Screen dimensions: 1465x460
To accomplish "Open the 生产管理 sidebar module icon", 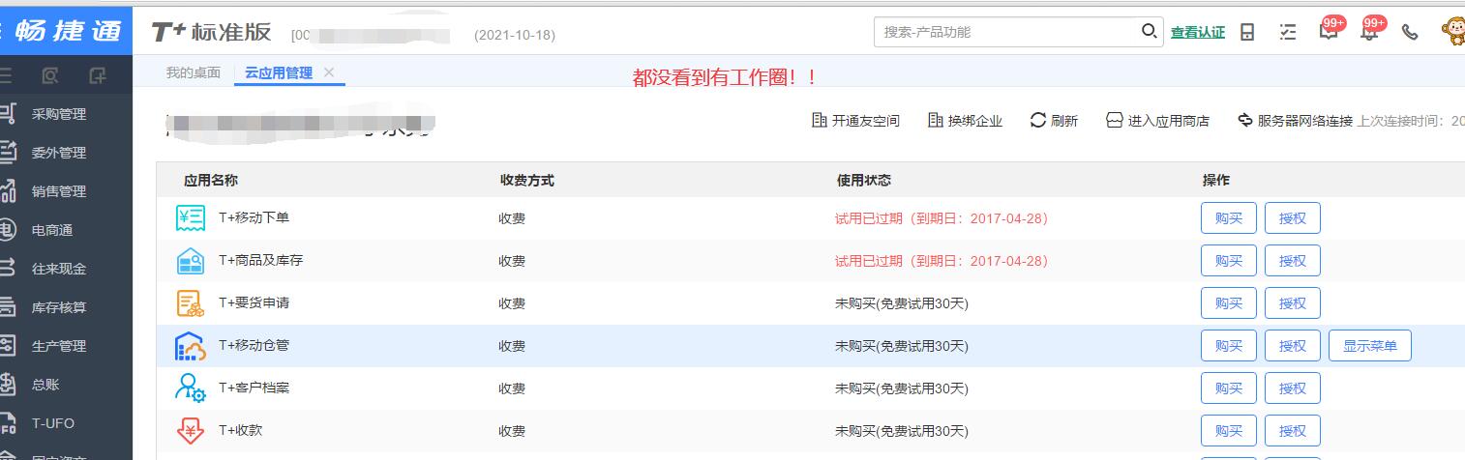I will 8,346.
